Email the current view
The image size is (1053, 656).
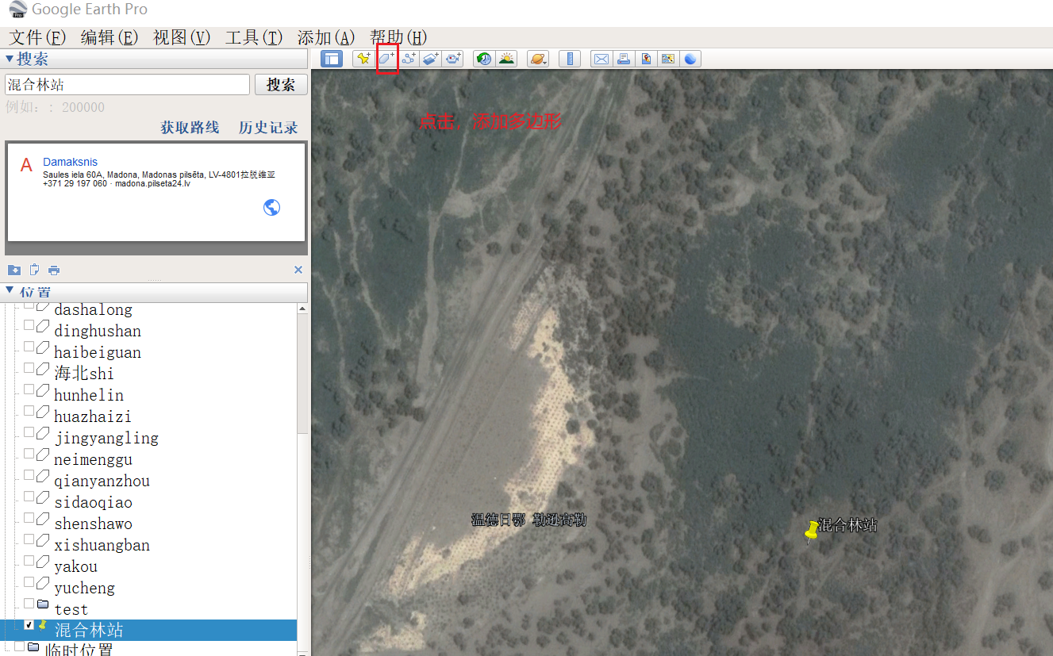600,58
